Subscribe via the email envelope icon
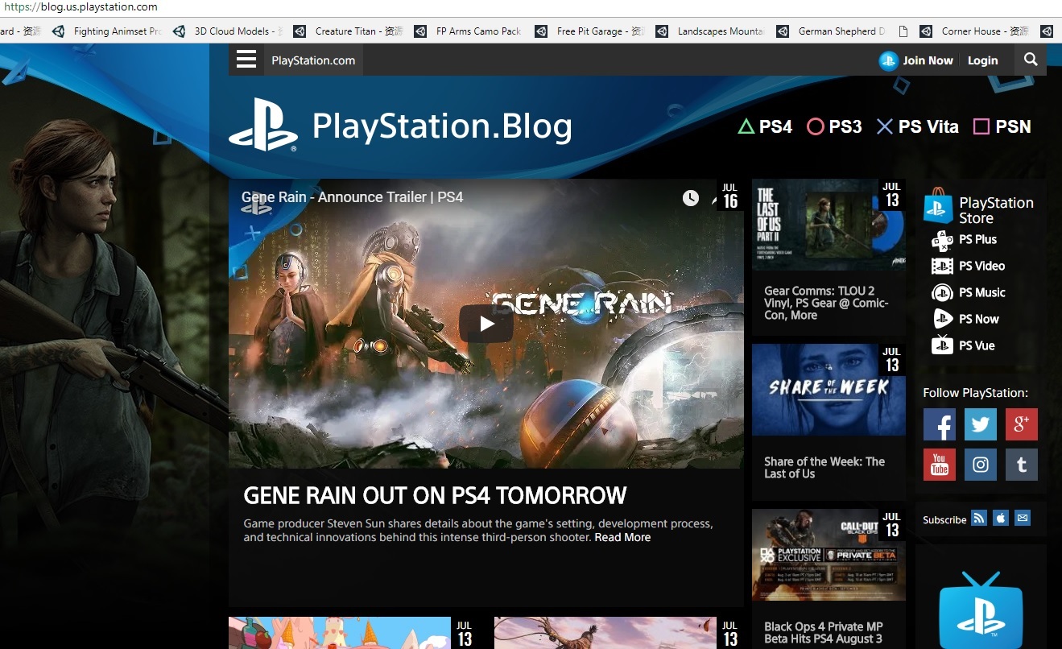Screen dimensions: 1062x649 (1022, 519)
